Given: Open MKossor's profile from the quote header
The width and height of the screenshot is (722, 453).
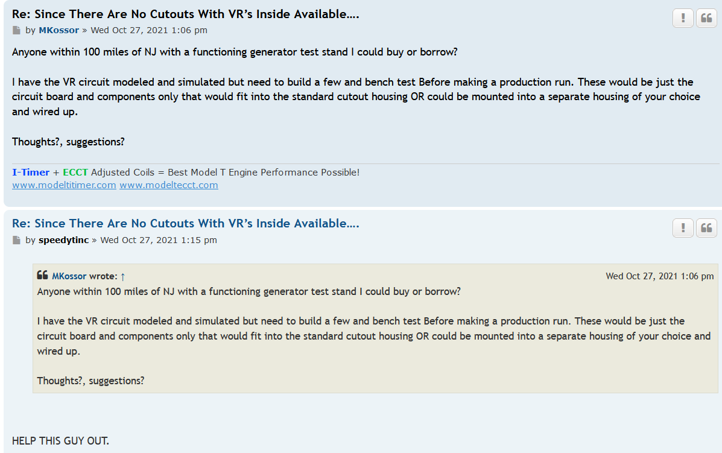Looking at the screenshot, I should coord(69,276).
